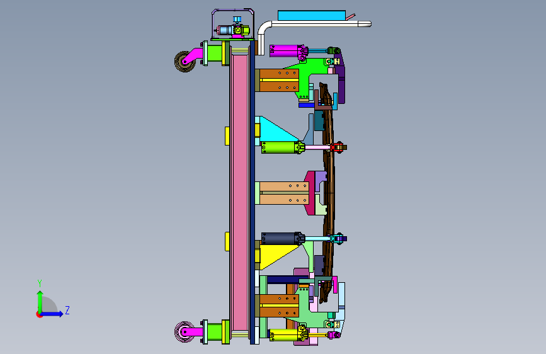Click the blue Z axis of the triad
The height and width of the screenshot is (354, 546).
tap(52, 314)
